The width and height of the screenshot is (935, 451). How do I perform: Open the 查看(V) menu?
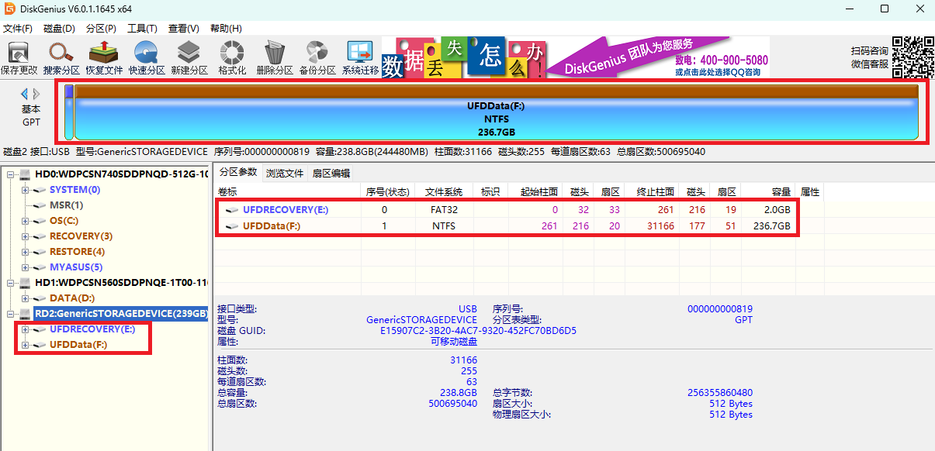(184, 29)
